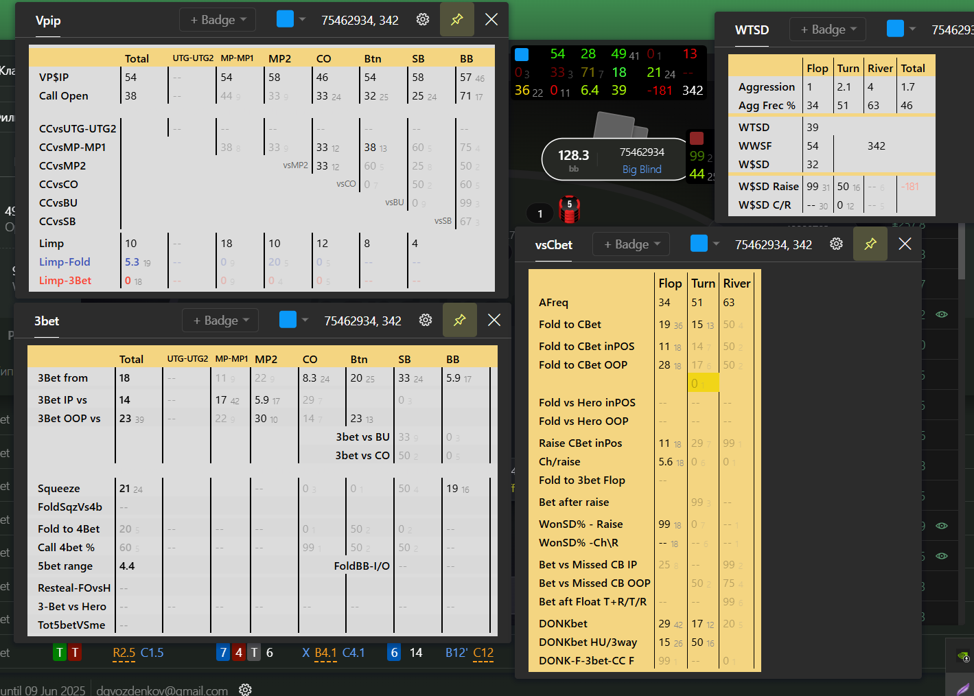Click the gray T card badge

coord(254,653)
